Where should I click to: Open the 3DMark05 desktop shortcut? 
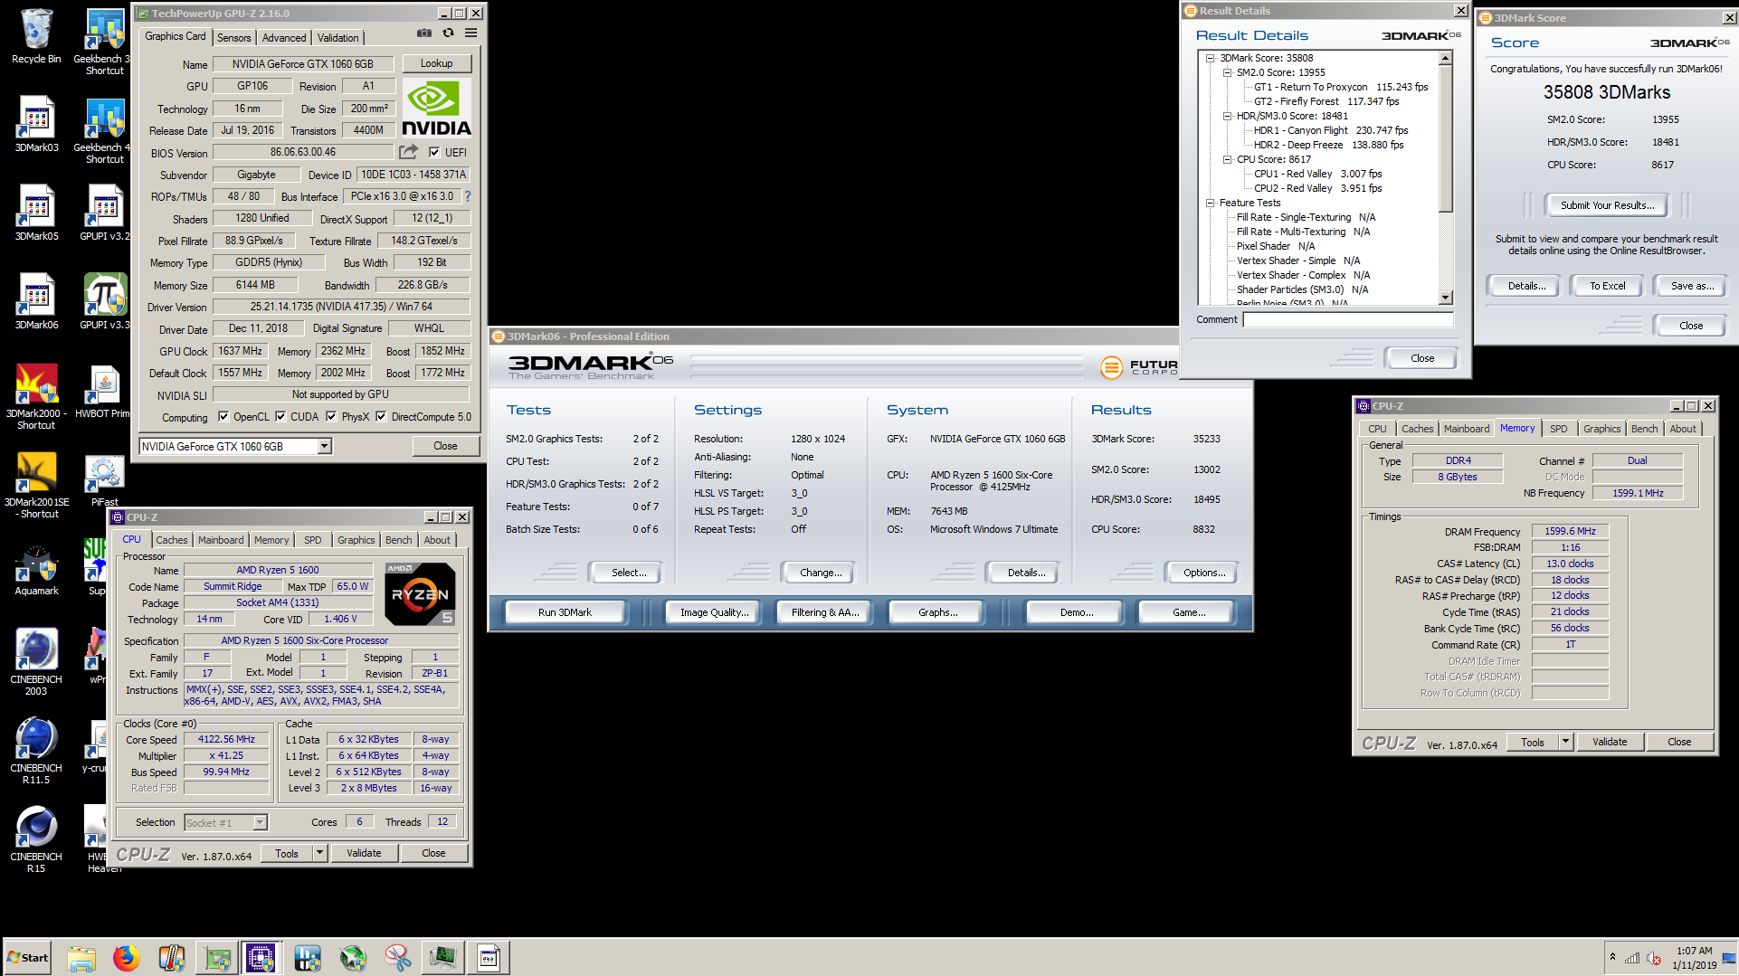[36, 213]
